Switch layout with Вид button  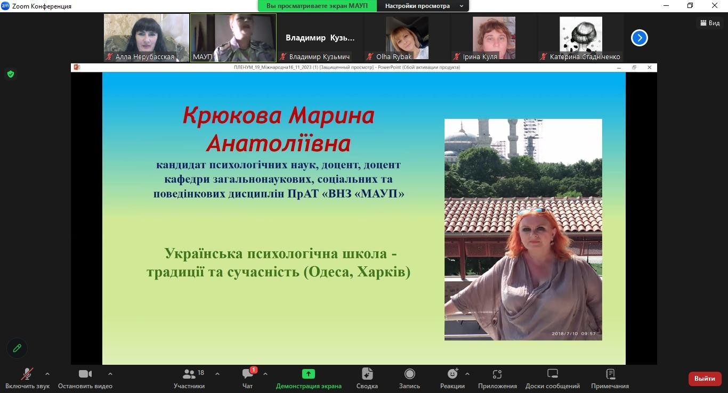click(710, 23)
